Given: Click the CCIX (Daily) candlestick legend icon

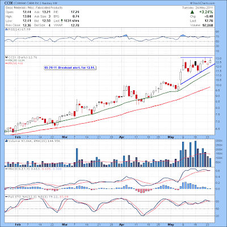Looking at the screenshot, I should pos(6,57).
